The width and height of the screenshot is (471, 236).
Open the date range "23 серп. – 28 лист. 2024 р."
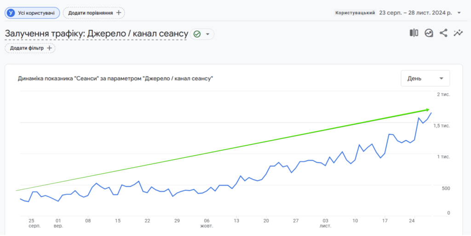pyautogui.click(x=416, y=13)
